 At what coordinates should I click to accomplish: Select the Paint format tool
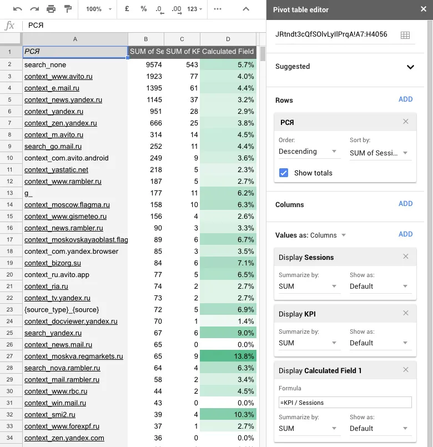(68, 9)
